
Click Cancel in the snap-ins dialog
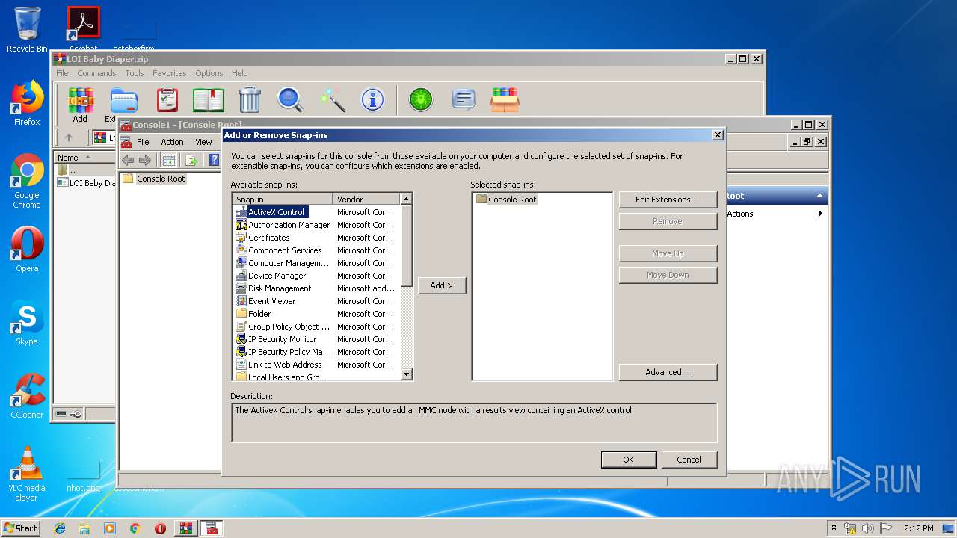pos(689,460)
